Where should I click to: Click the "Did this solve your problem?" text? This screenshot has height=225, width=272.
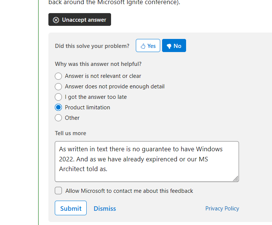[x=92, y=46]
